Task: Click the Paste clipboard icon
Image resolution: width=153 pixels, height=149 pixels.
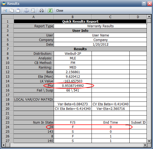Action: click(x=18, y=11)
